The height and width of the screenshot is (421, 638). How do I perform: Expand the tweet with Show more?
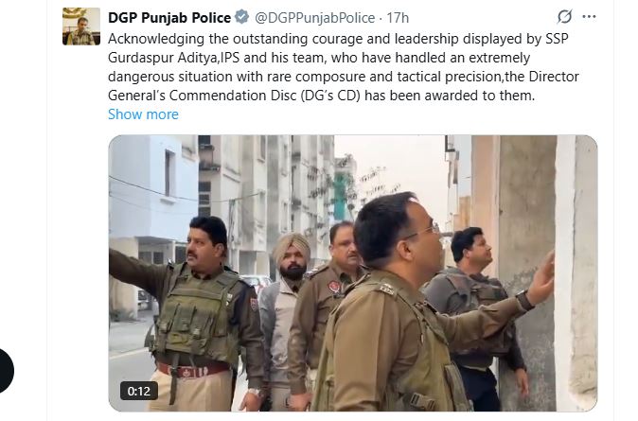143,114
